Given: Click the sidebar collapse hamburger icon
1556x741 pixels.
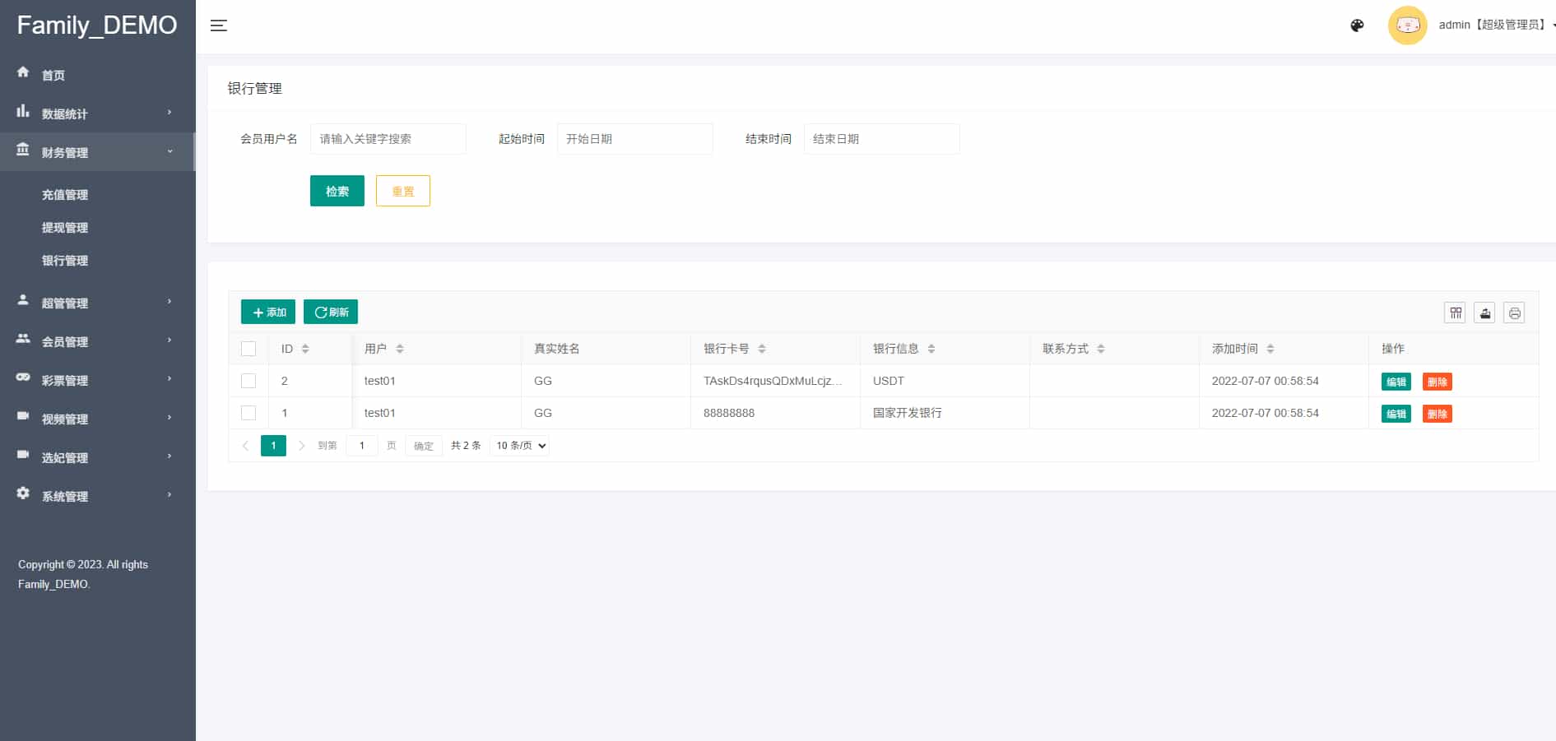Looking at the screenshot, I should (x=218, y=25).
